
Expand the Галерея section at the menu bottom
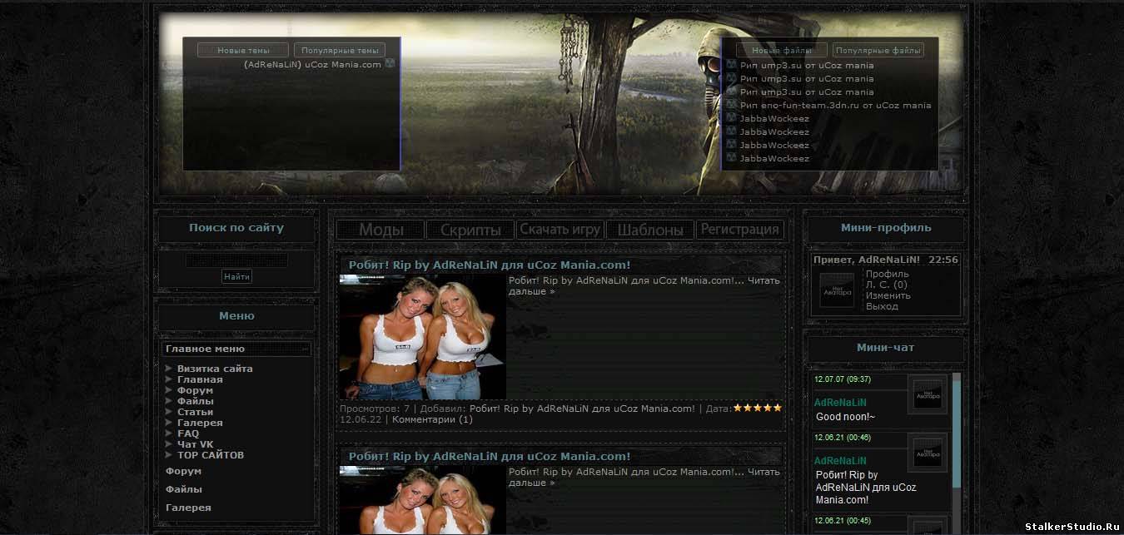click(188, 508)
